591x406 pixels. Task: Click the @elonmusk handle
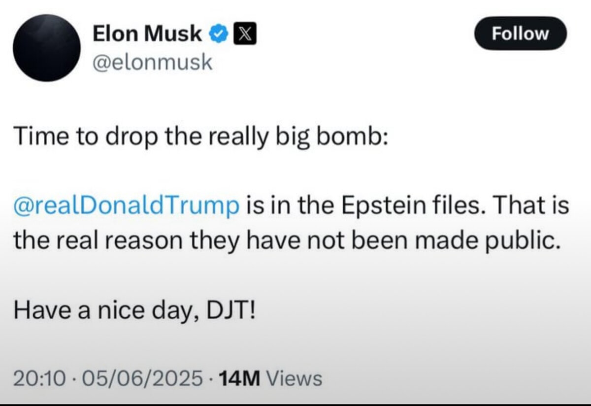click(x=152, y=62)
